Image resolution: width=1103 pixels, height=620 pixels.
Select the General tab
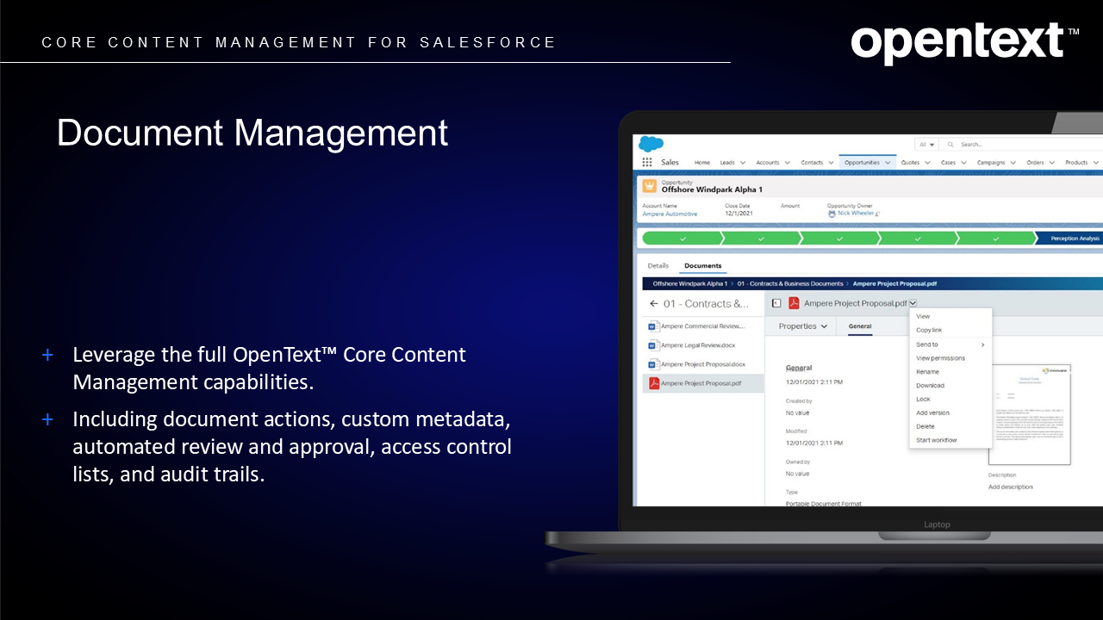coord(860,326)
